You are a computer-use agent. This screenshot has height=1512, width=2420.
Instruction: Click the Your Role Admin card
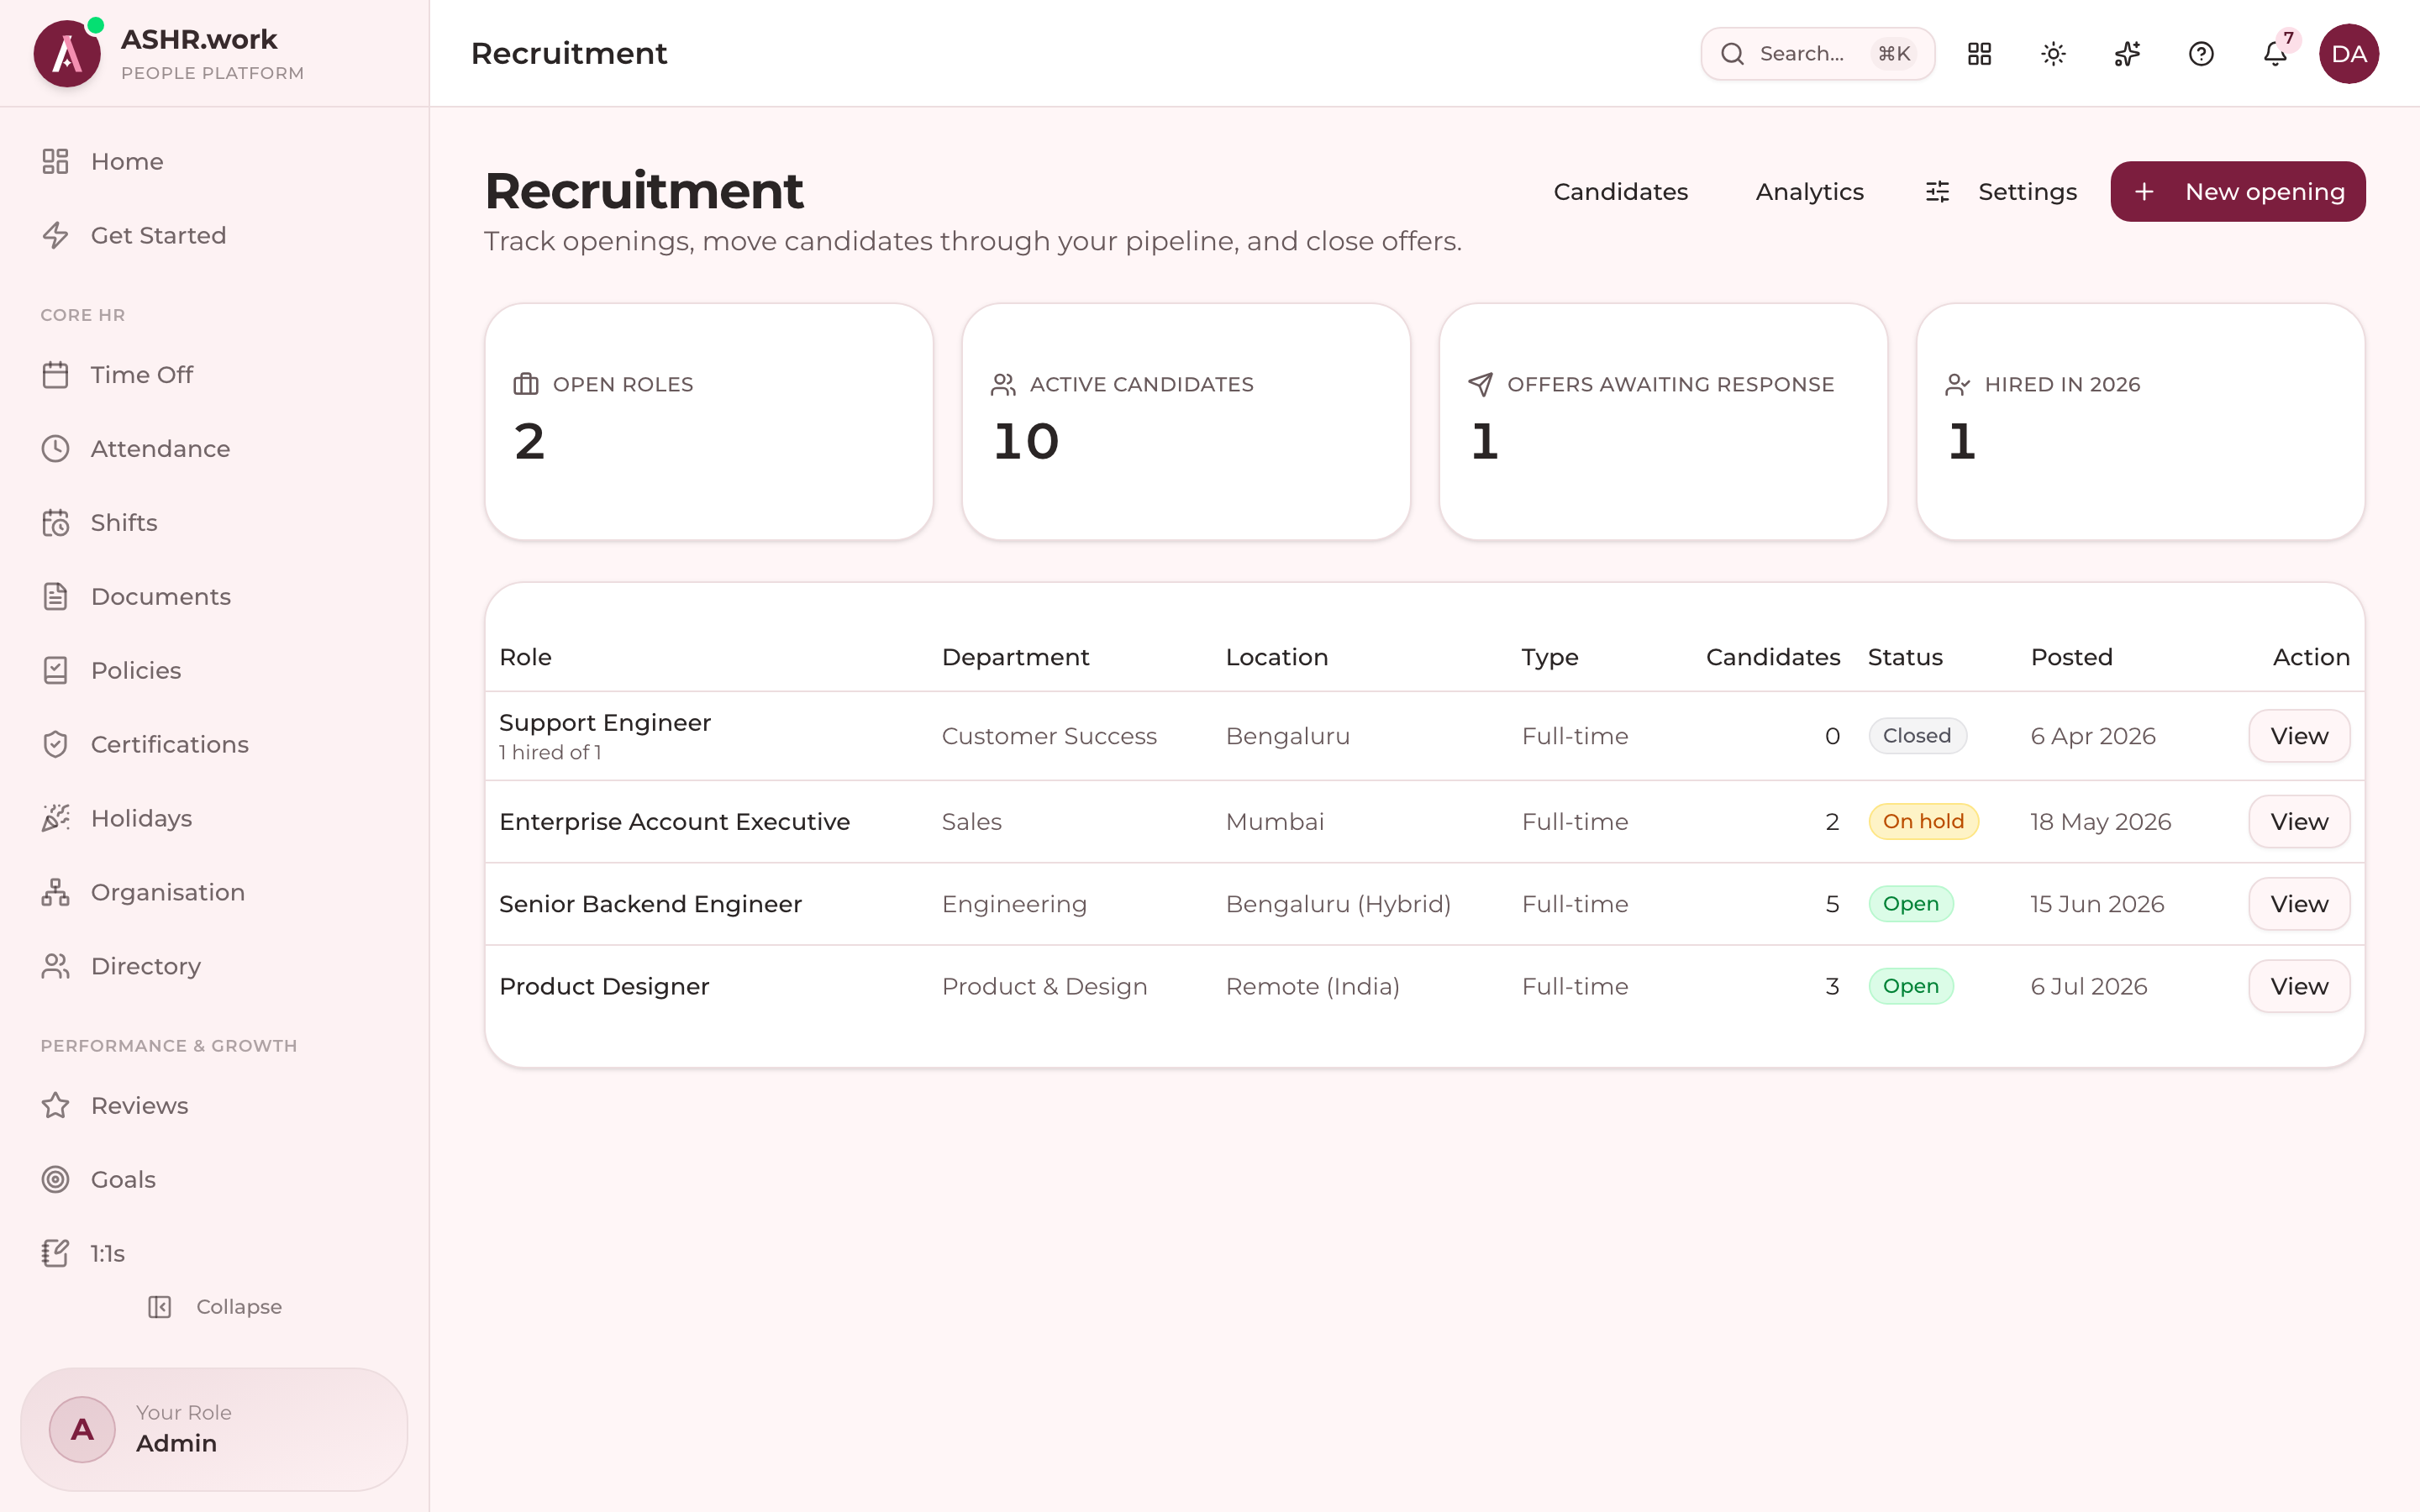[x=214, y=1430]
